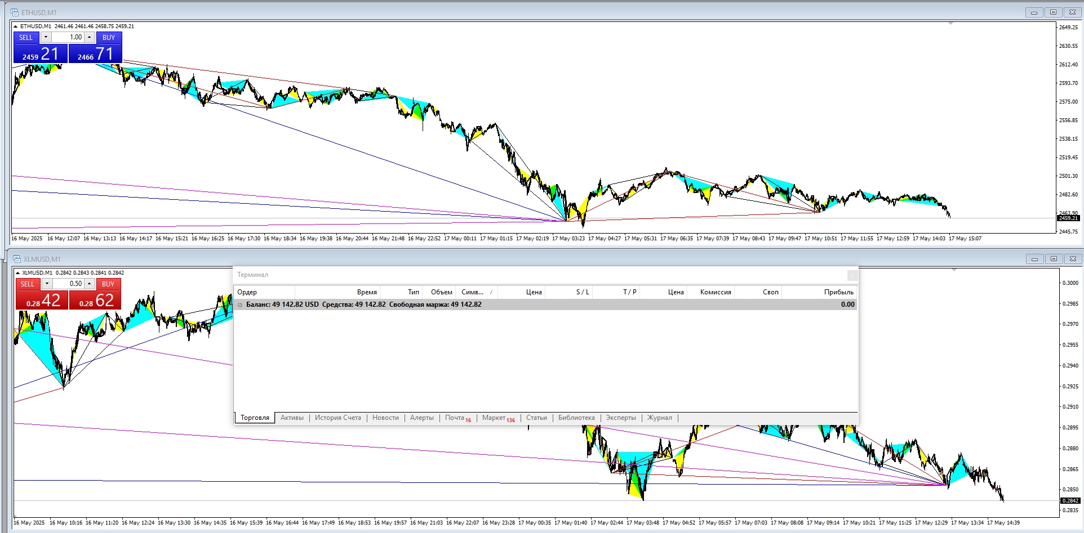Image resolution: width=1084 pixels, height=533 pixels.
Task: Restore the ETHUSD chart window
Action: pyautogui.click(x=1053, y=12)
